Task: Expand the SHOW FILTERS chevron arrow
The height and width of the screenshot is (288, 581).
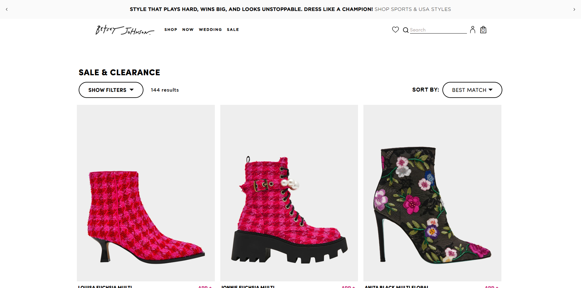Action: tap(132, 90)
